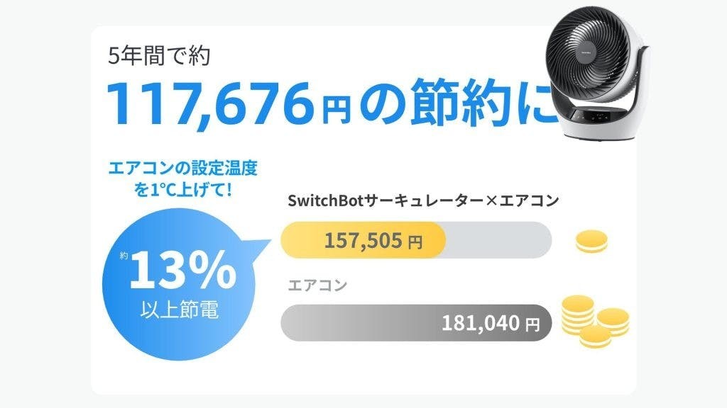Click the yellow 157,505 円 bar
Image resolution: width=727 pixels, height=408 pixels.
363,241
